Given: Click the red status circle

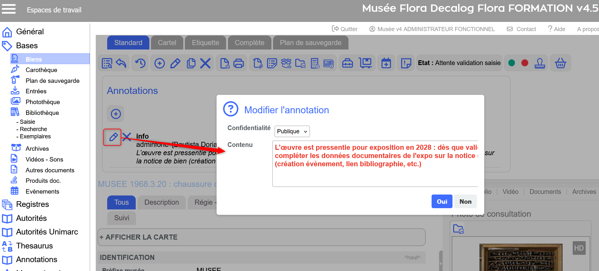Looking at the screenshot, I should click(525, 63).
